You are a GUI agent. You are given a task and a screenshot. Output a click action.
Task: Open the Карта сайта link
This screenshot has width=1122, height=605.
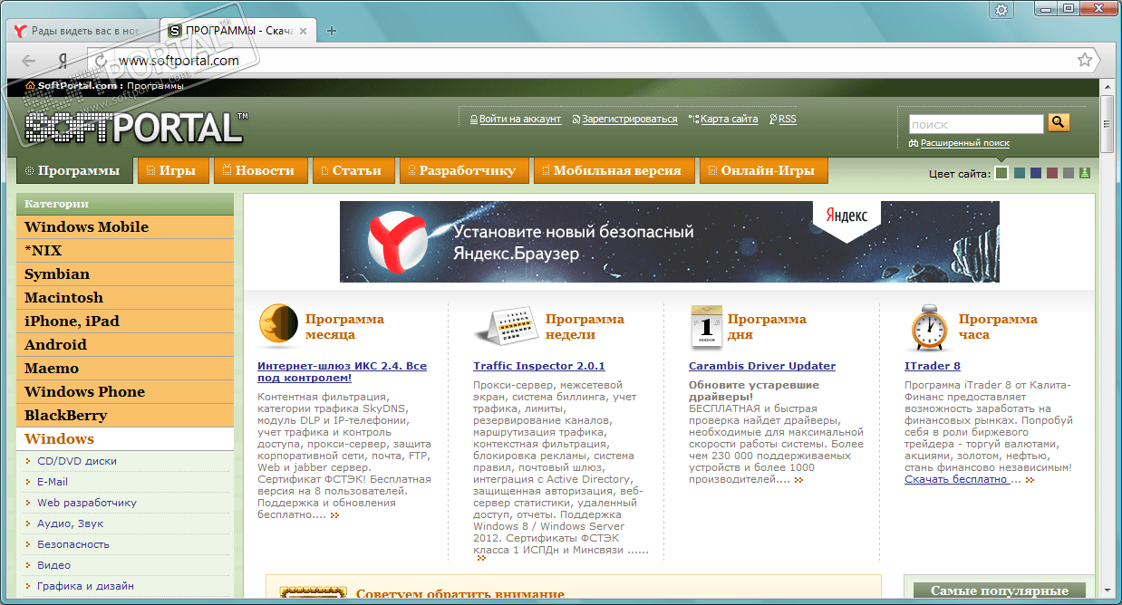(x=730, y=120)
